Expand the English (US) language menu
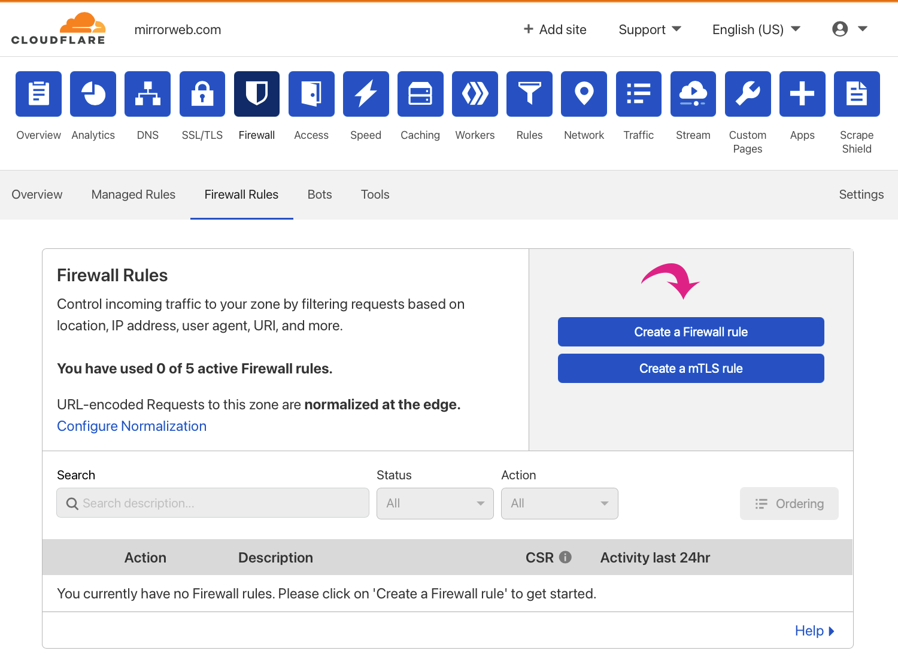 756,29
